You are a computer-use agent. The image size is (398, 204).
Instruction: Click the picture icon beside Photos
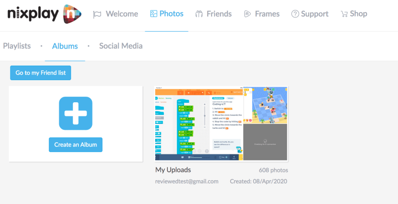[154, 14]
